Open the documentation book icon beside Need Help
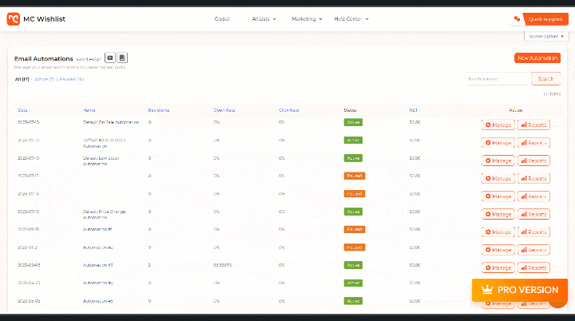575x321 pixels. pos(122,58)
